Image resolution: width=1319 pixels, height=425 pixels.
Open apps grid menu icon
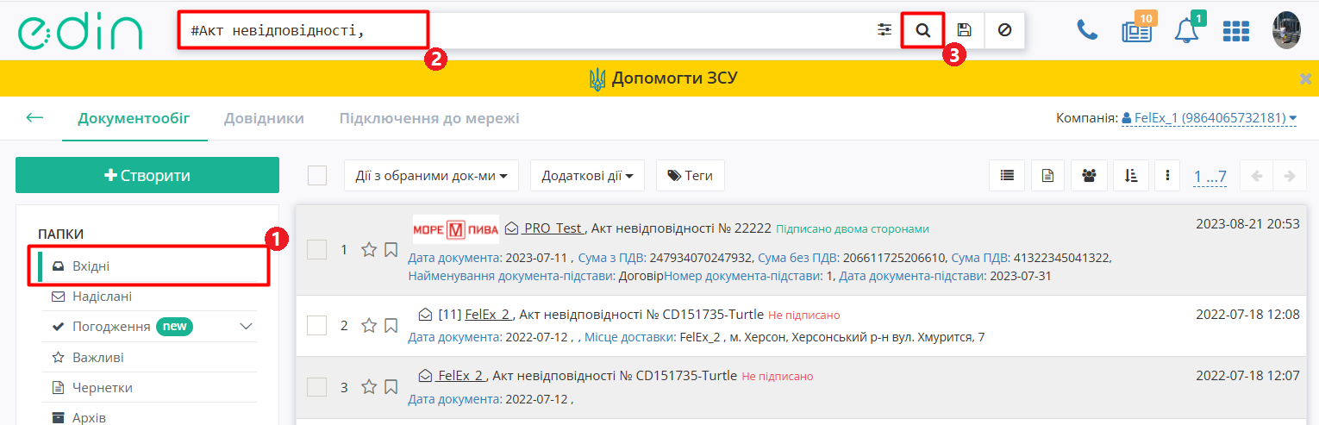1236,30
